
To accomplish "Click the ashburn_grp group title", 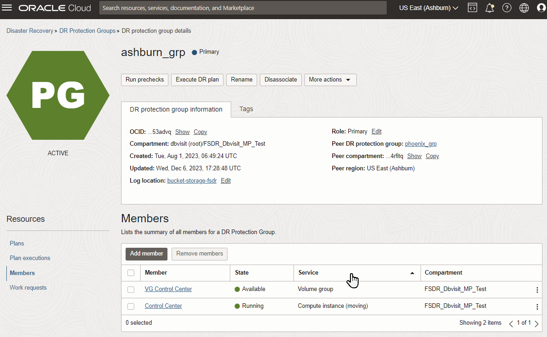I will [x=153, y=53].
